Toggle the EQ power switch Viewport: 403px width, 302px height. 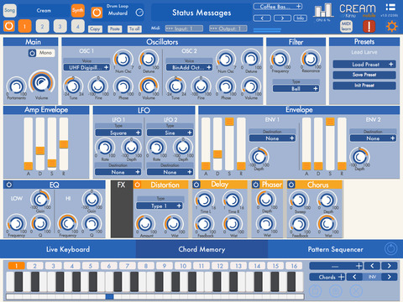(x=9, y=185)
